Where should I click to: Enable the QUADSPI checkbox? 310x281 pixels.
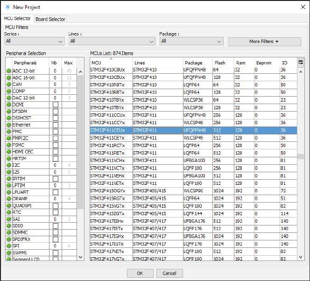(x=56, y=206)
